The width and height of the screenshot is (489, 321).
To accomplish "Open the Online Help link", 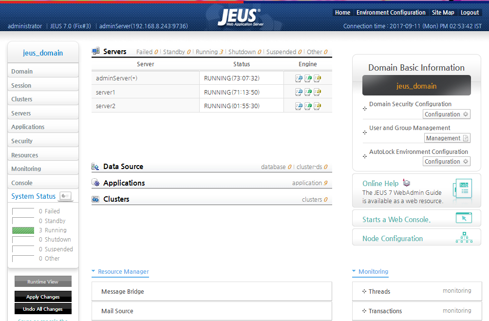I will [x=380, y=184].
